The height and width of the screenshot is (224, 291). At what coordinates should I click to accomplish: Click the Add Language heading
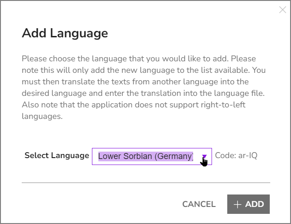[65, 34]
